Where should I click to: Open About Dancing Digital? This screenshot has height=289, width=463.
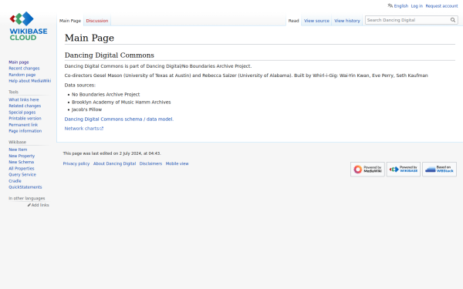(x=114, y=163)
